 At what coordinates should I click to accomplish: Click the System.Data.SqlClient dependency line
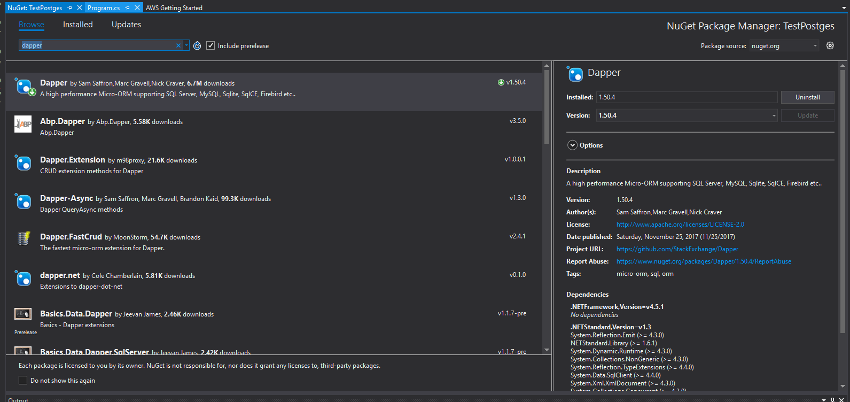click(615, 375)
